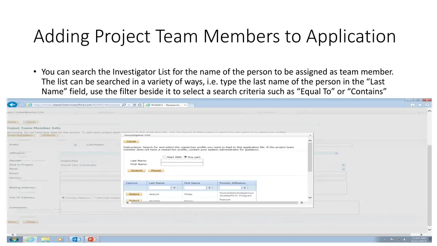The width and height of the screenshot is (437, 246).
Task: Click the browser address bar URL
Action: click(x=77, y=105)
